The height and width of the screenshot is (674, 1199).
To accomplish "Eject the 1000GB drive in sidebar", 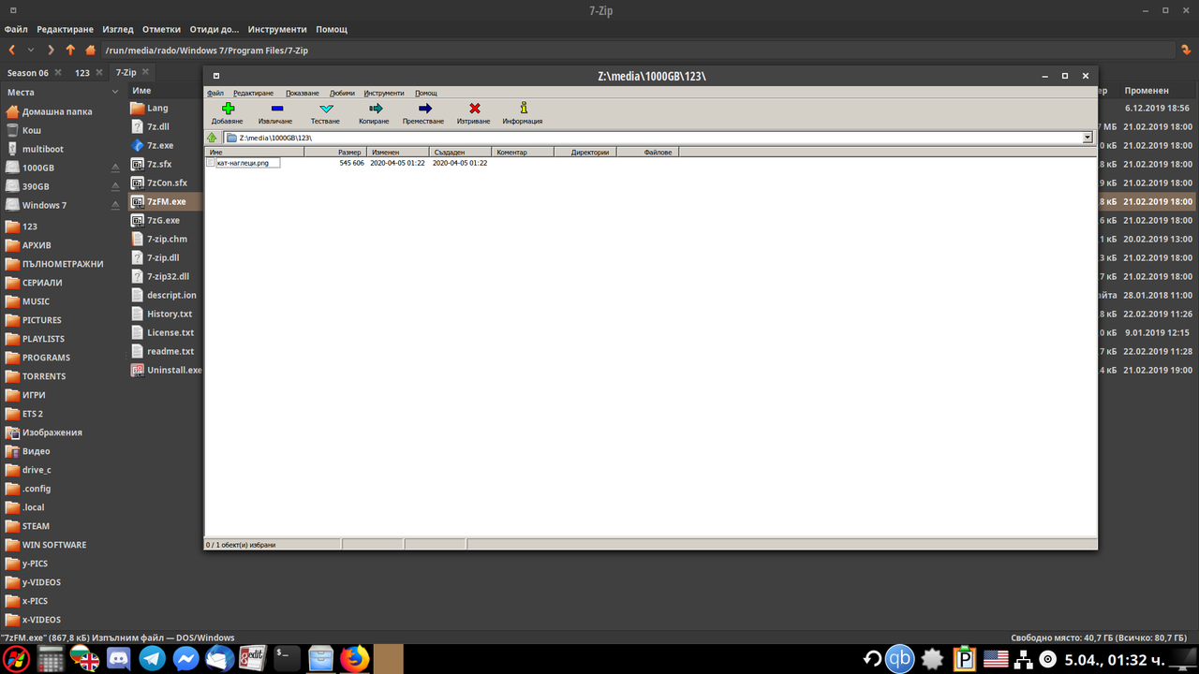I will click(115, 168).
